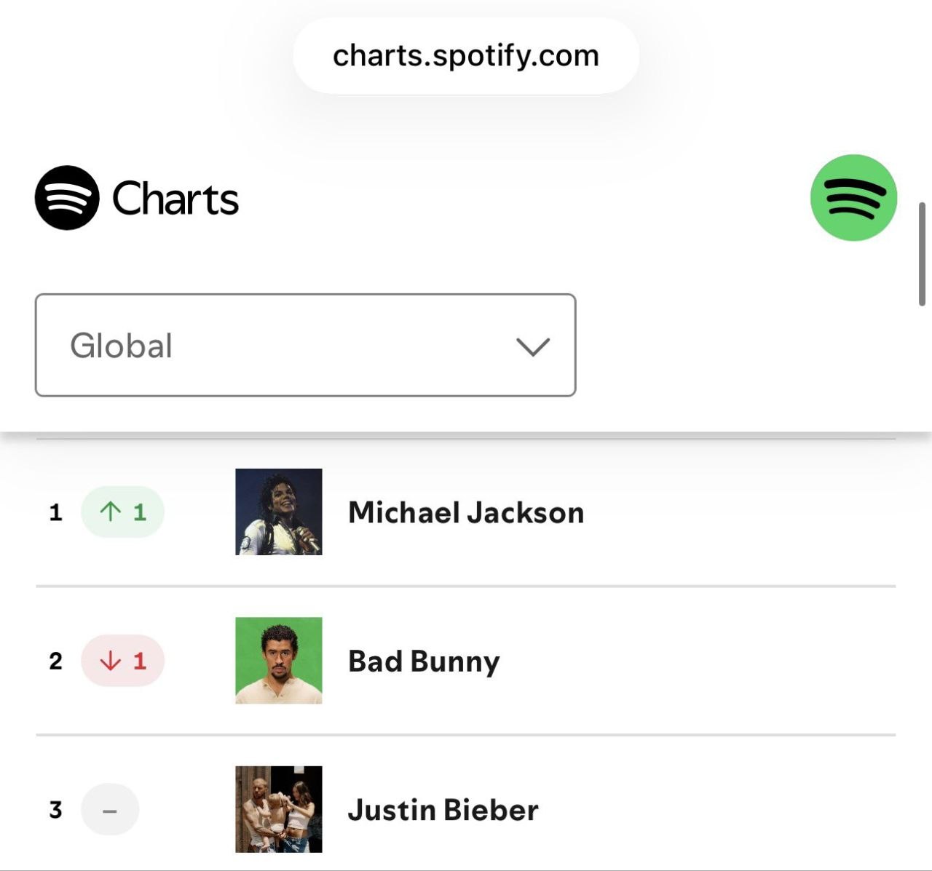Open the Global region dropdown
Image resolution: width=932 pixels, height=871 pixels.
(306, 345)
